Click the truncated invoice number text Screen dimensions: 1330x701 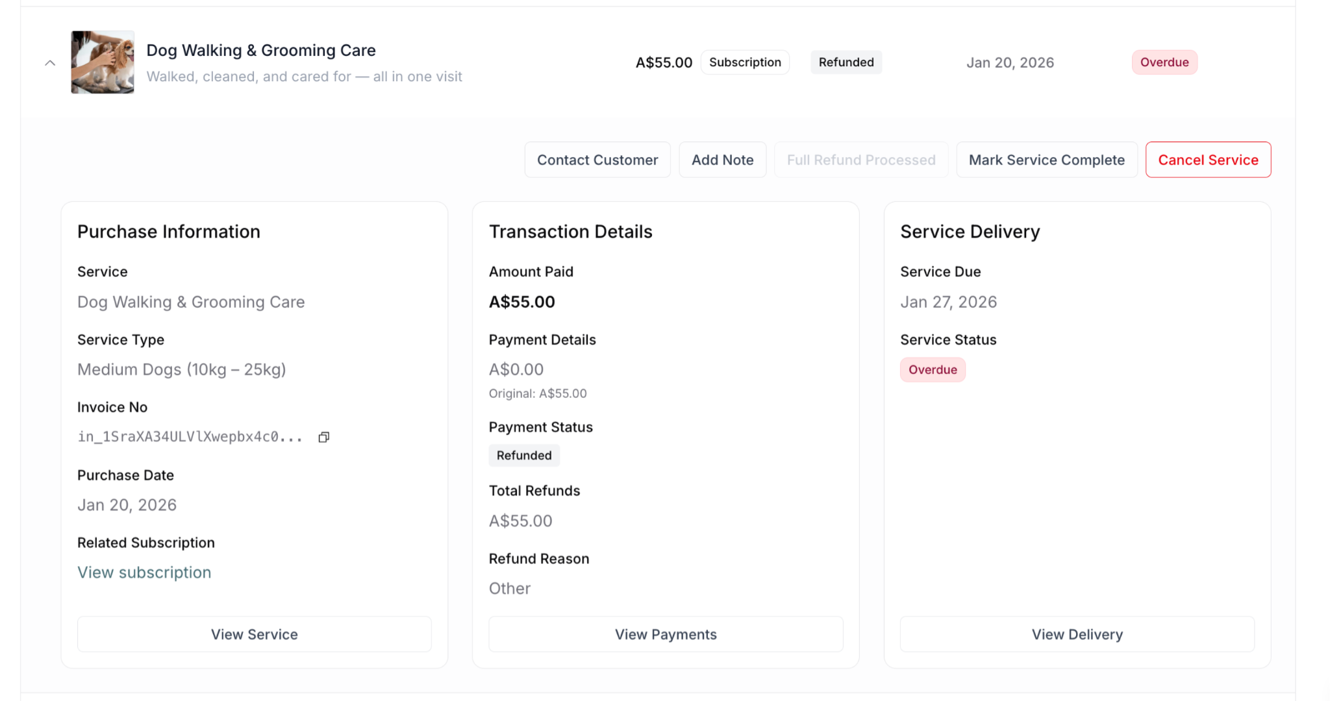(190, 437)
